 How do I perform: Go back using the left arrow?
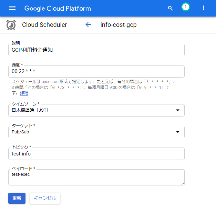pos(88,25)
